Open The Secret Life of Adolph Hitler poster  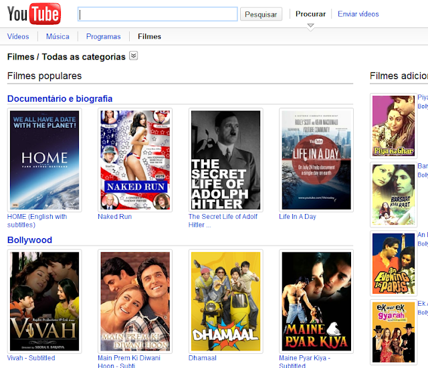click(226, 160)
